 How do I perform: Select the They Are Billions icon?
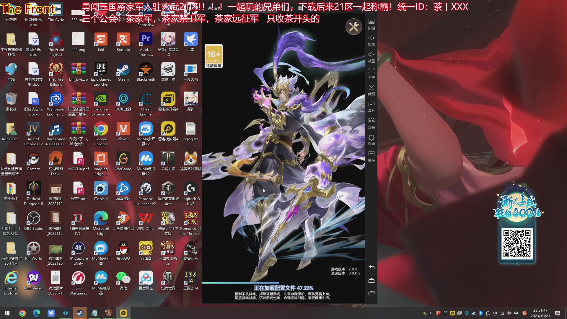56,74
